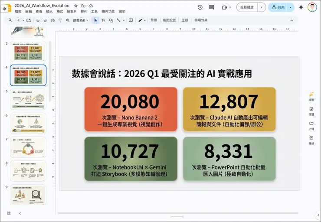Image resolution: width=321 pixels, height=222 pixels.
Task: Add a new slide with plus icon
Action: [18, 20]
